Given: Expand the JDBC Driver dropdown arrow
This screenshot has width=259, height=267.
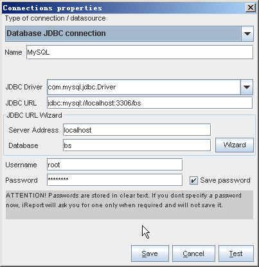Looking at the screenshot, I should pyautogui.click(x=247, y=87).
